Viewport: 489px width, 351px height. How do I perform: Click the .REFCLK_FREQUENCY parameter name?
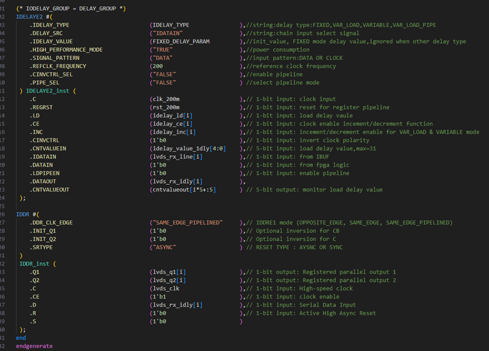(x=58, y=66)
